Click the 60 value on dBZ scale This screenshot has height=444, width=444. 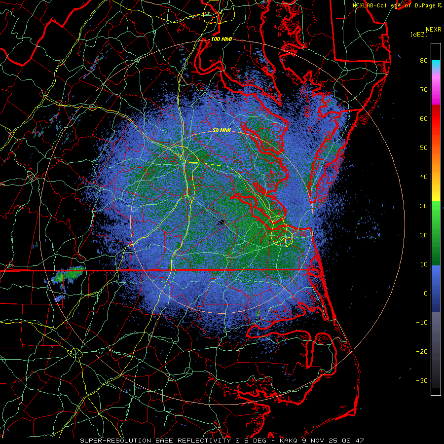424,118
